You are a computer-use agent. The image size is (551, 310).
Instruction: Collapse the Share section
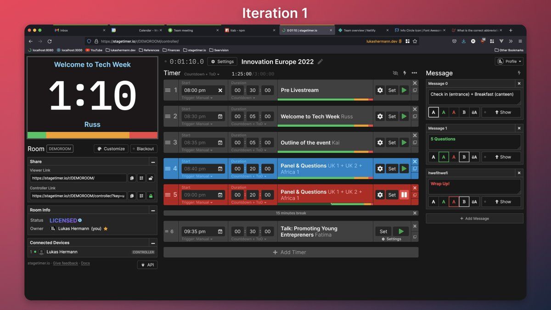point(153,162)
